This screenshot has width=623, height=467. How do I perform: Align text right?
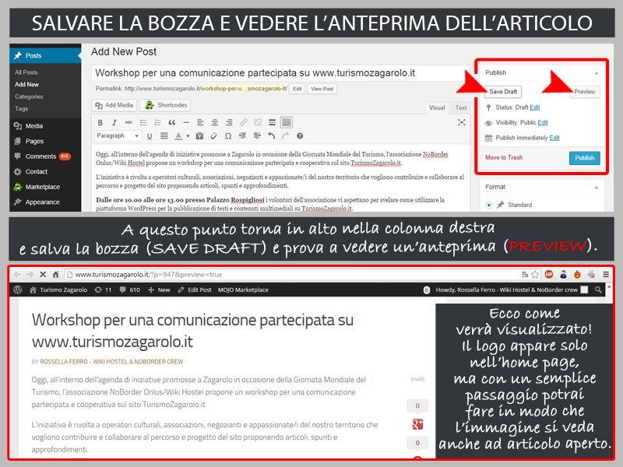(229, 123)
